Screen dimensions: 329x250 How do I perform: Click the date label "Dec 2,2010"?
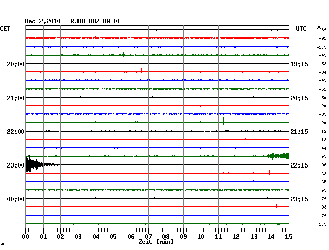pos(43,21)
